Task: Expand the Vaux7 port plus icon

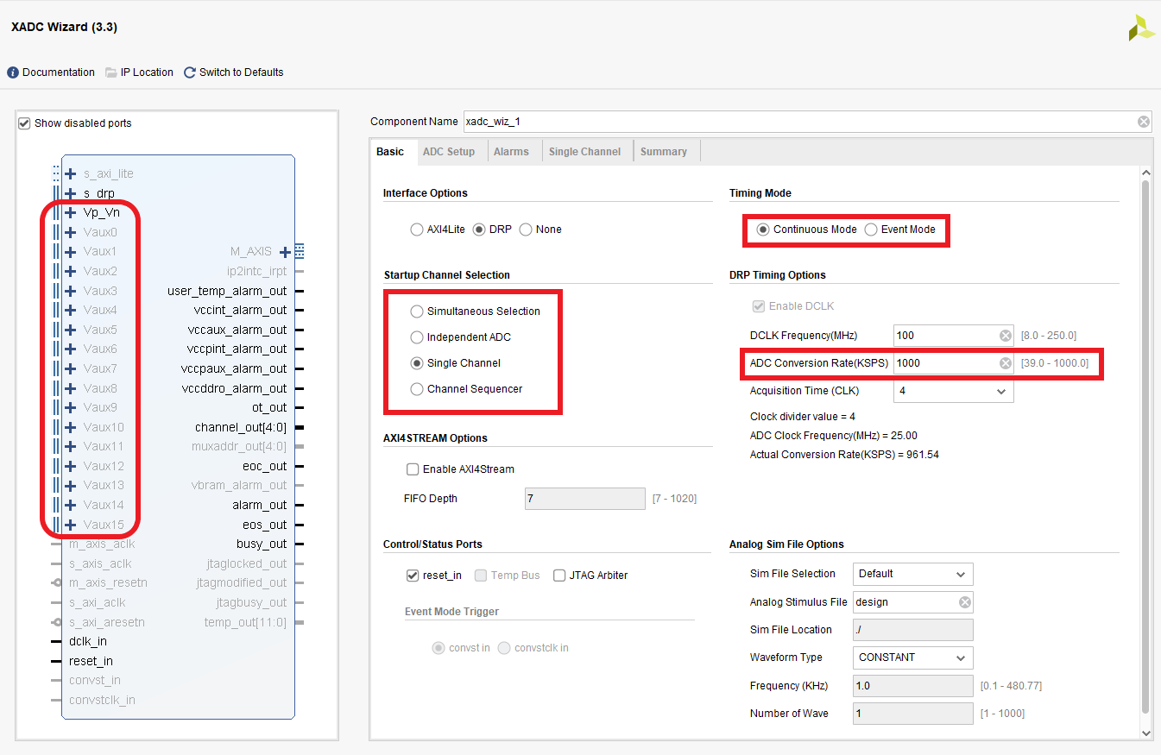Action: click(71, 368)
